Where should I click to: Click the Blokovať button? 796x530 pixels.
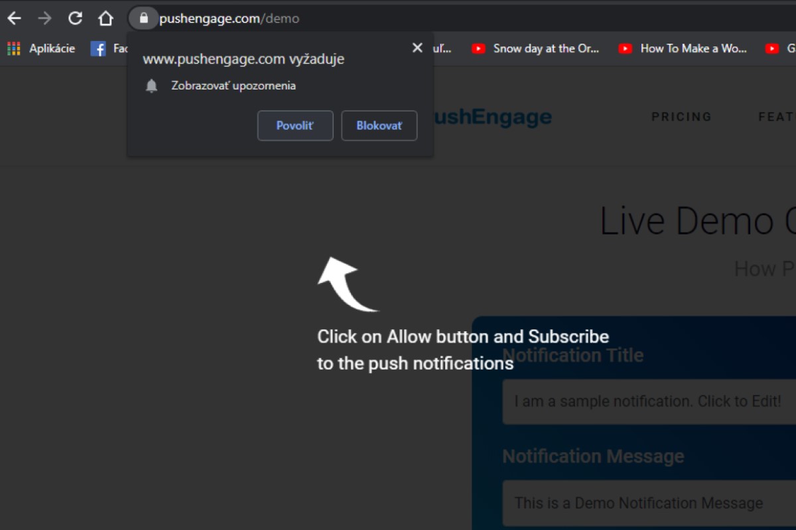pyautogui.click(x=379, y=126)
